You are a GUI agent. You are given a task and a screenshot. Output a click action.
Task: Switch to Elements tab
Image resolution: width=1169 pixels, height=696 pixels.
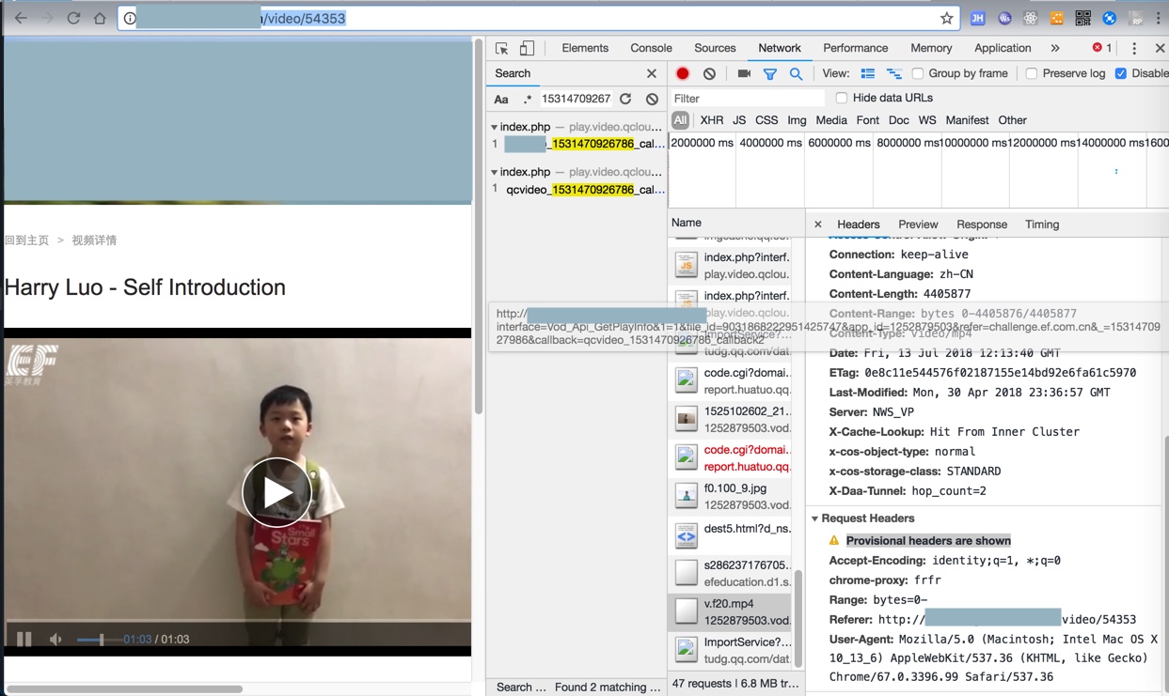pos(585,48)
